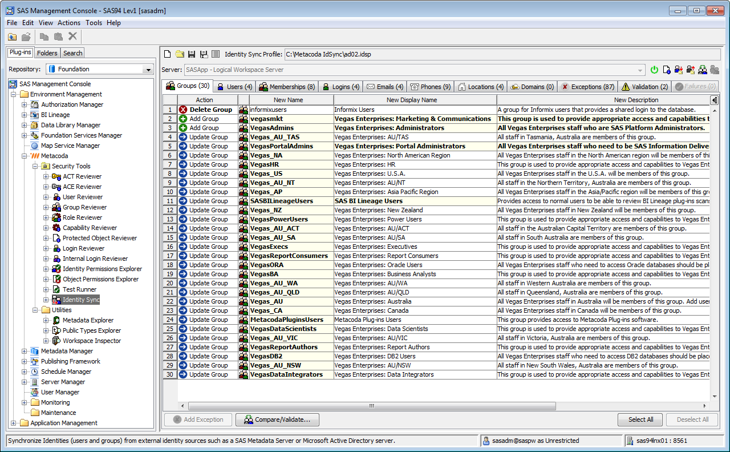Switch to the Folders tab
The height and width of the screenshot is (452, 730).
click(47, 53)
